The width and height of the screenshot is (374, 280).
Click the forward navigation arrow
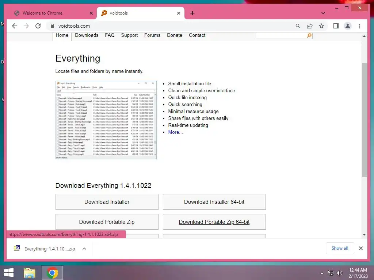coord(26,26)
